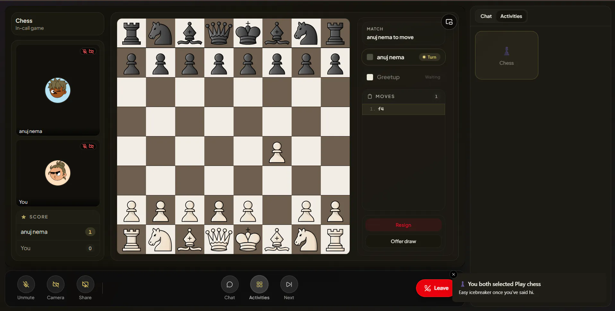Screen dimensions: 615x311
Task: Pick the black knight on b8
Action: click(x=160, y=33)
